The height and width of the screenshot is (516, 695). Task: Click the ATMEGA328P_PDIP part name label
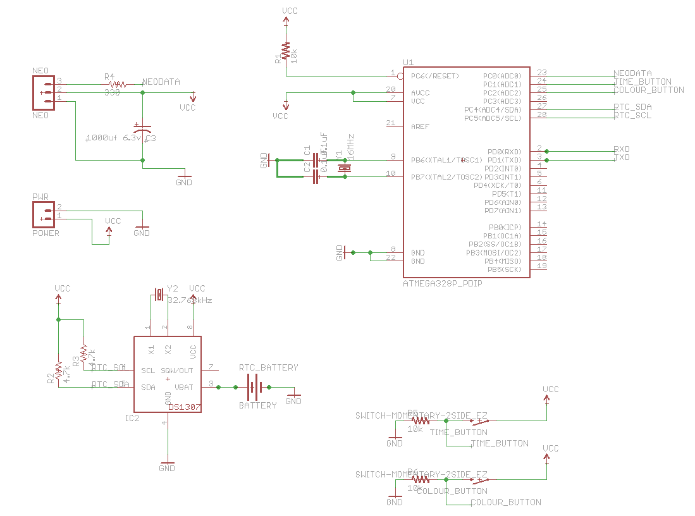[x=442, y=283]
